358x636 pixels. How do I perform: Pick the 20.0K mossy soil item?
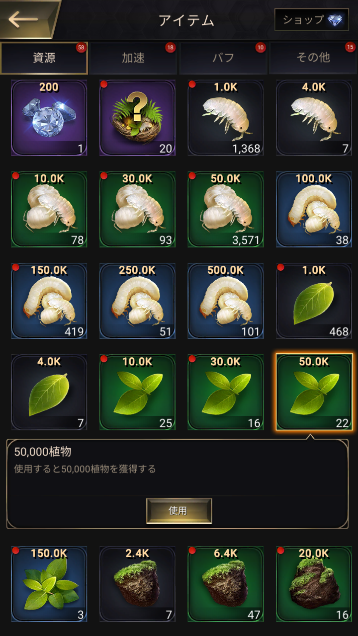point(314,584)
